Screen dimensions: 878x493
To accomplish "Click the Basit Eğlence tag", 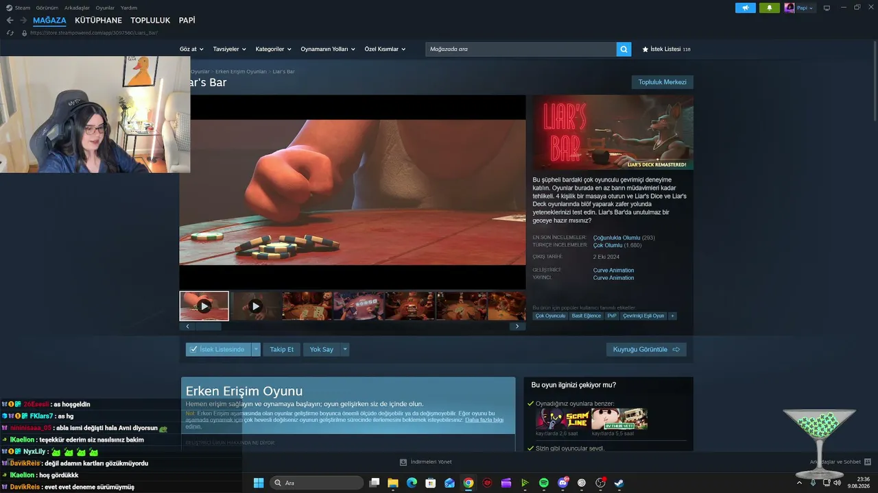I will point(586,316).
